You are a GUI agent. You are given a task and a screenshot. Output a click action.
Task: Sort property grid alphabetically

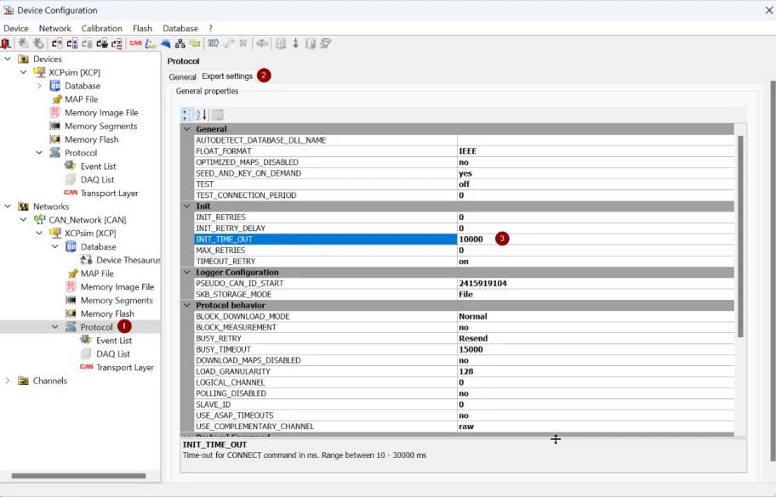coord(201,115)
